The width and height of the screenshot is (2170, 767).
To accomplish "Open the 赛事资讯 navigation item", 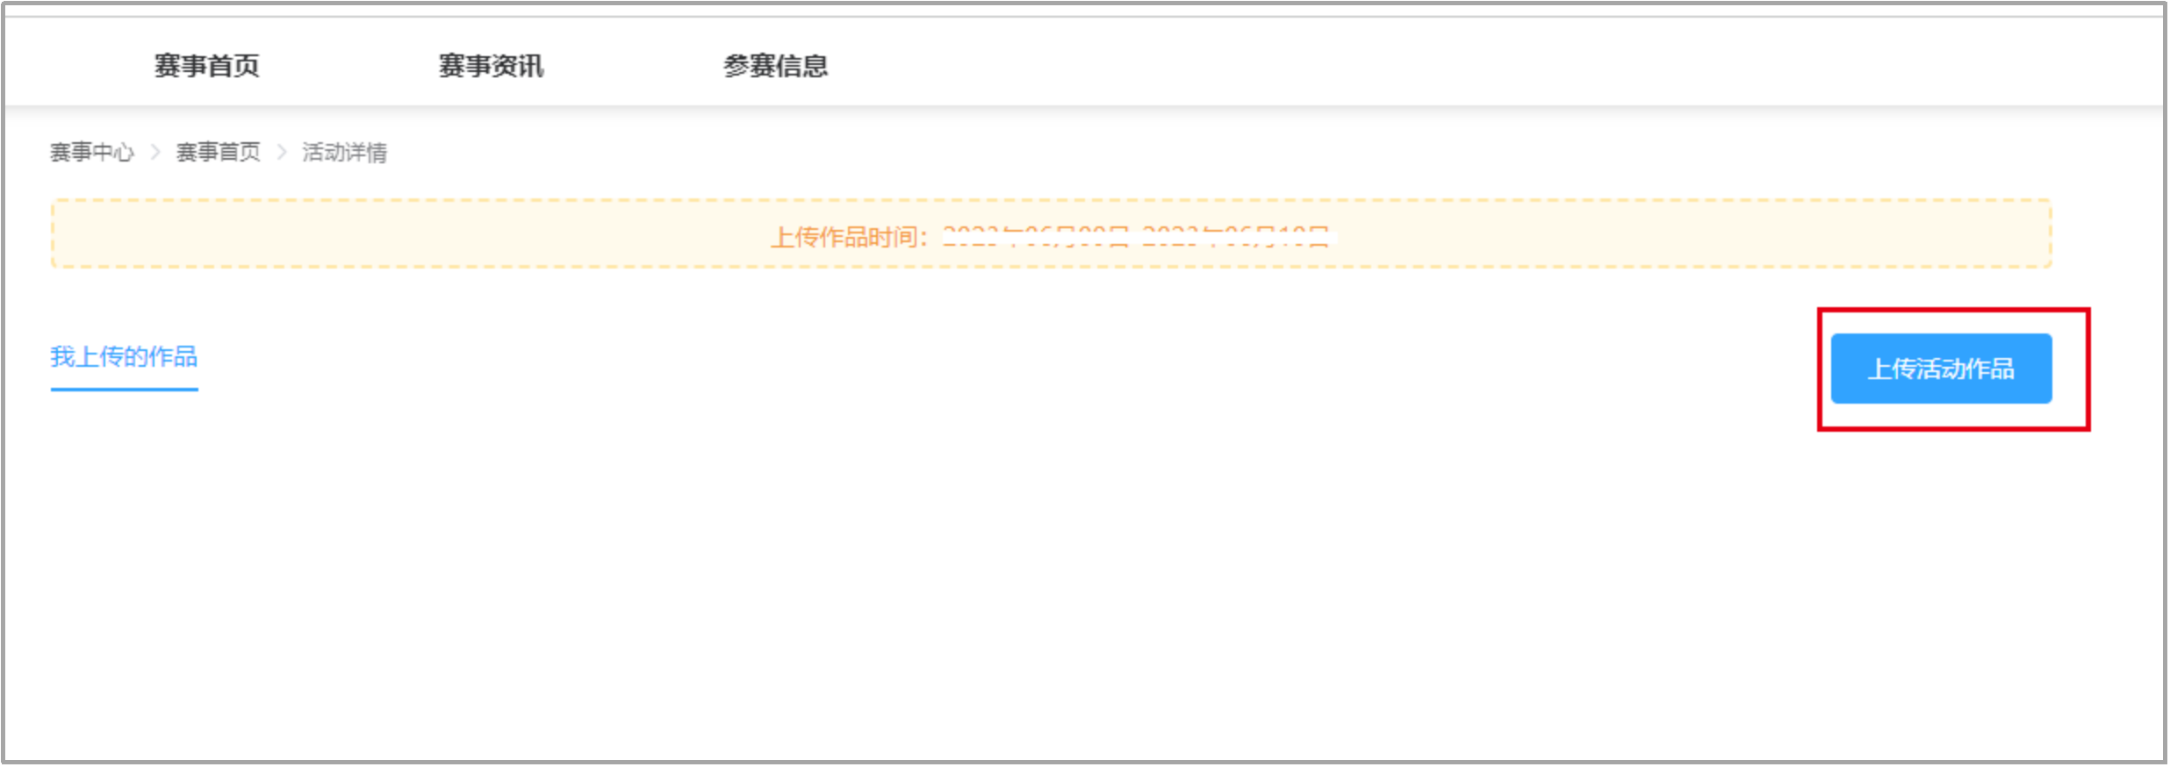I will (492, 66).
